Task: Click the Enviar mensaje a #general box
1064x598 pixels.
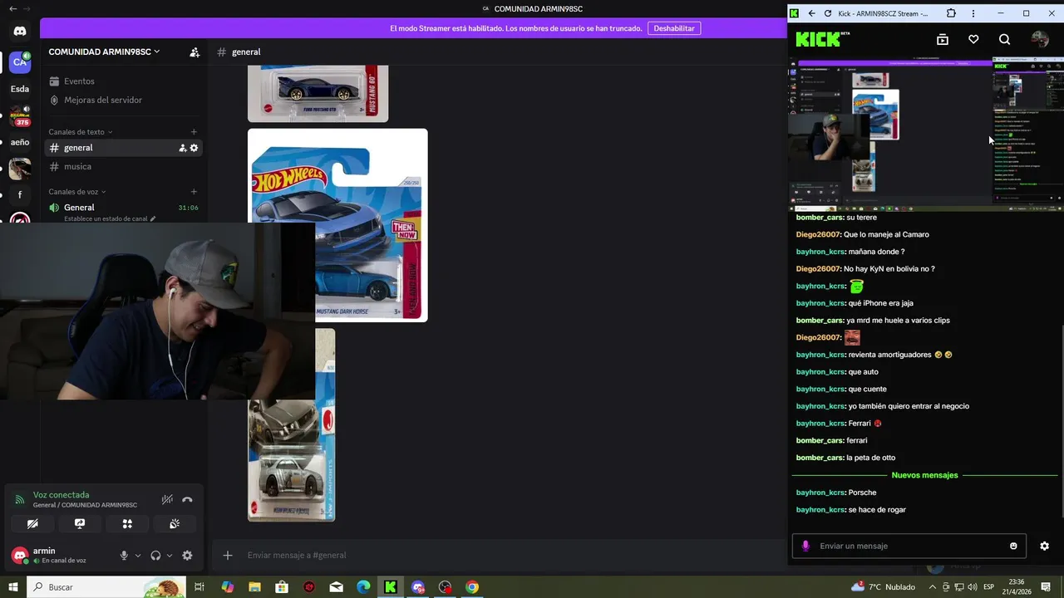Action: [x=499, y=555]
